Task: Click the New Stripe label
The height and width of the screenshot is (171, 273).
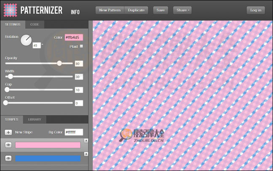Action: click(24, 132)
